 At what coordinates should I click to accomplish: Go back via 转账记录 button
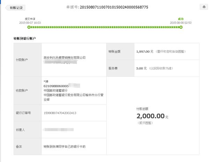click(x=15, y=8)
